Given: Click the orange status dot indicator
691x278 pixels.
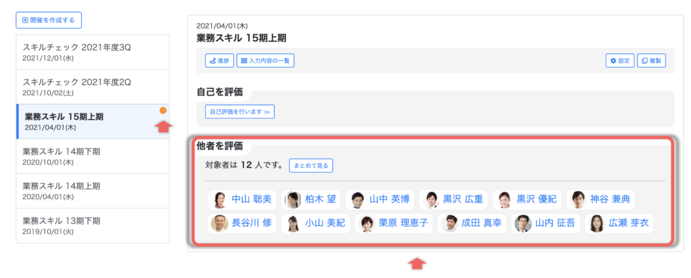Looking at the screenshot, I should (x=163, y=111).
